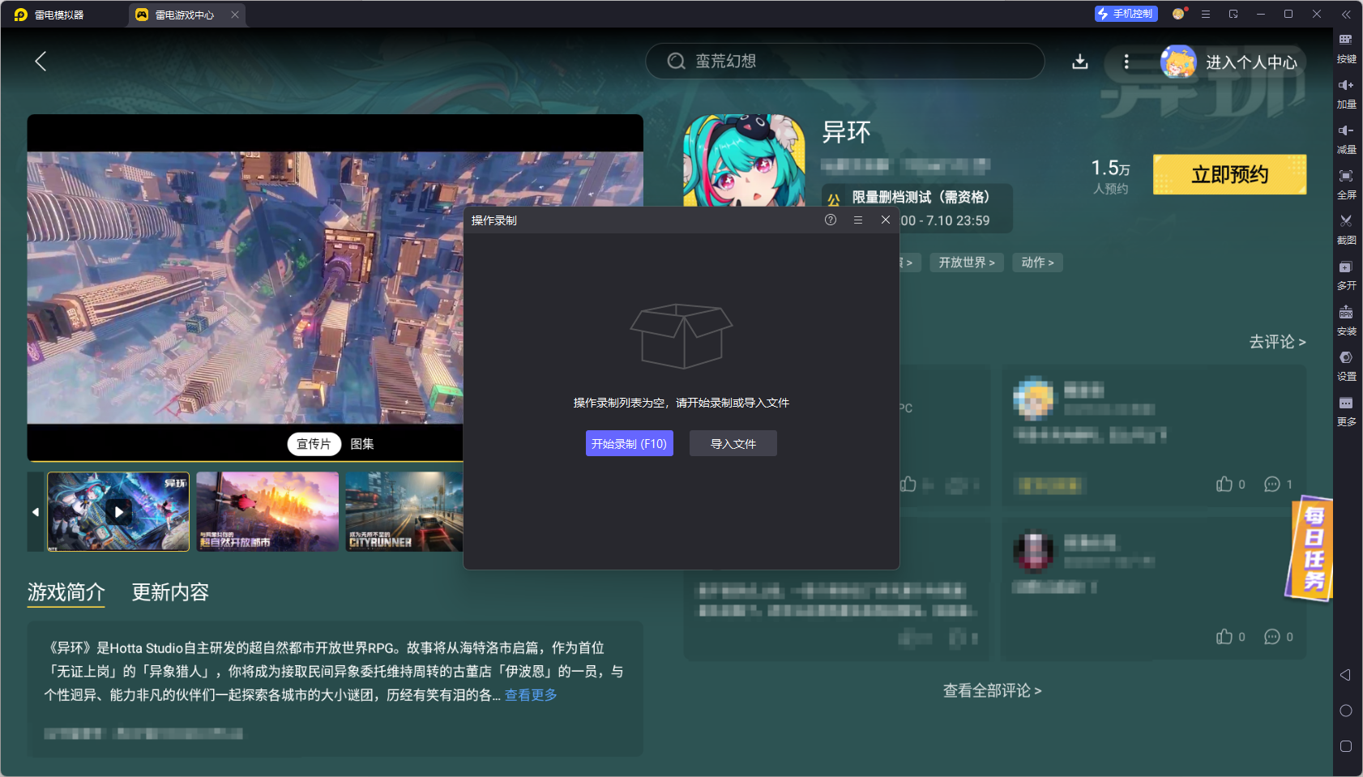
Task: Open multi-instance 多开 tool
Action: coord(1346,275)
